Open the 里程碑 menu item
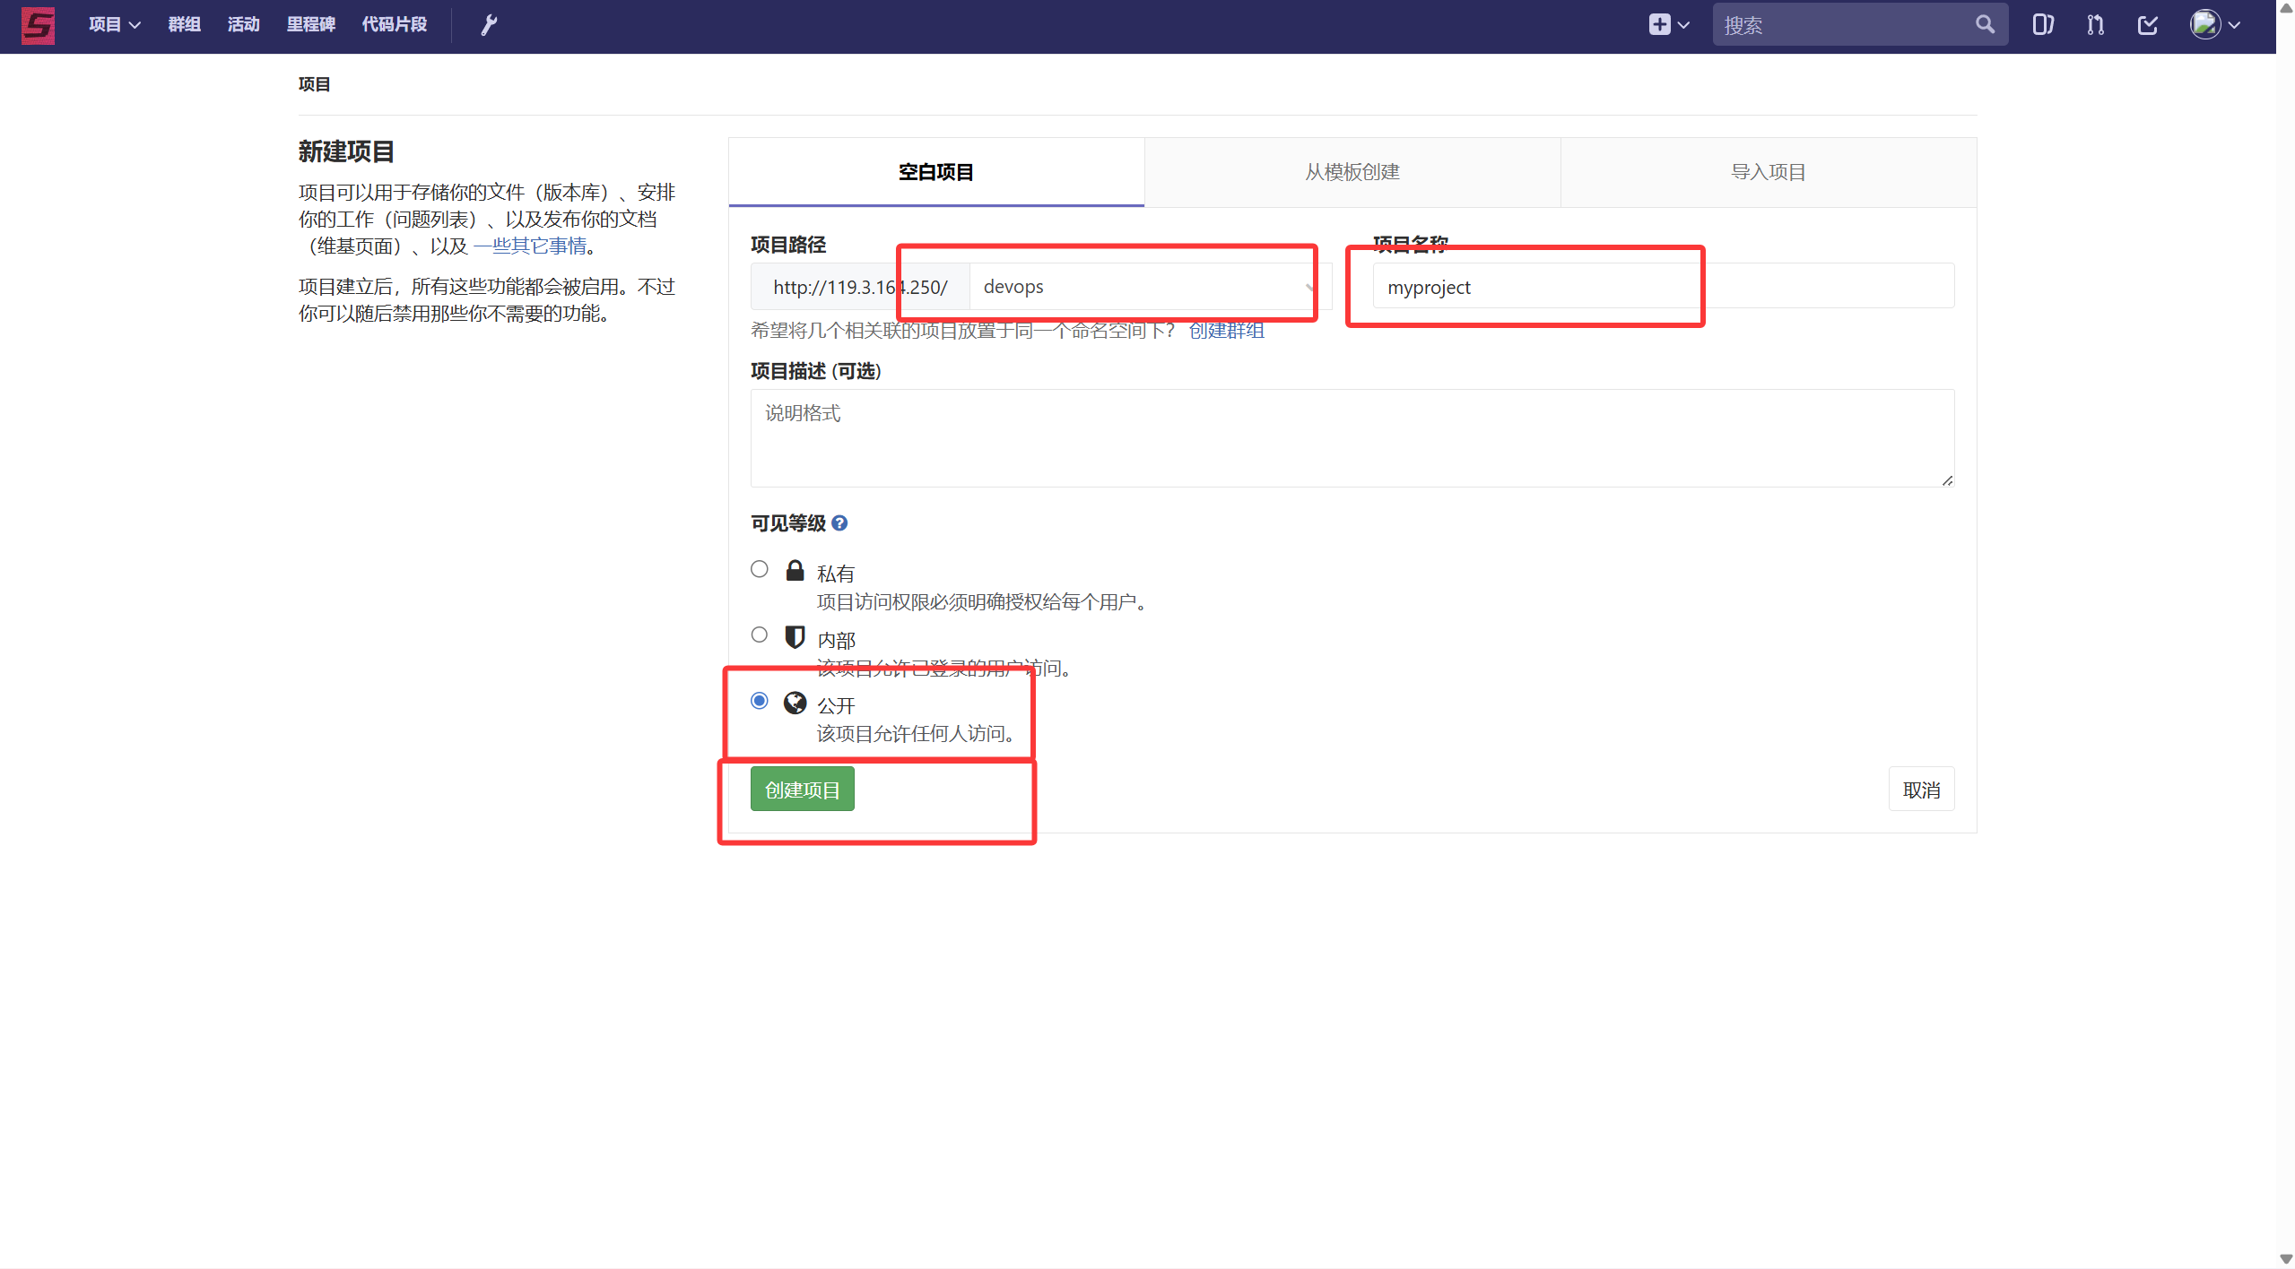2295x1269 pixels. tap(311, 25)
